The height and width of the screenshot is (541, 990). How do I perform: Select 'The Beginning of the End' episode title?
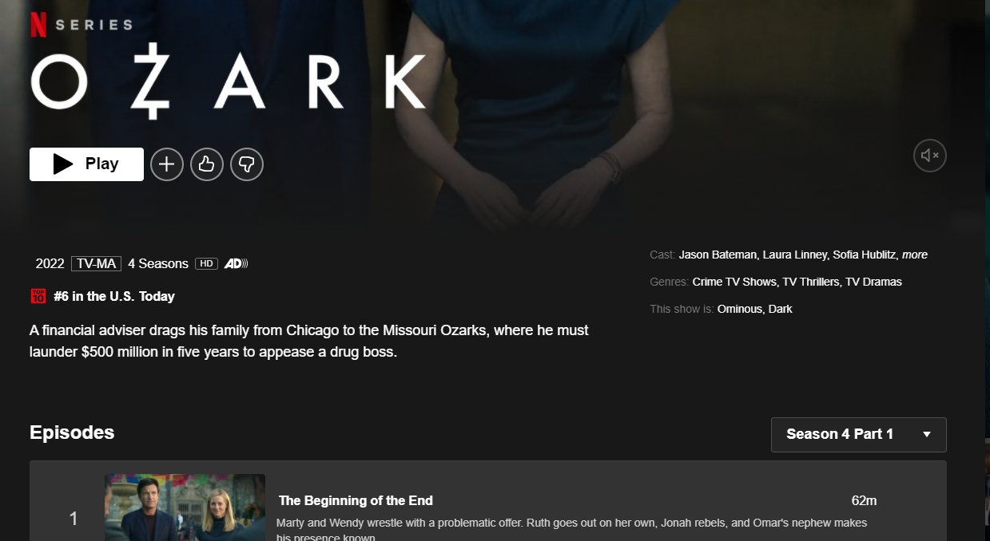(356, 500)
